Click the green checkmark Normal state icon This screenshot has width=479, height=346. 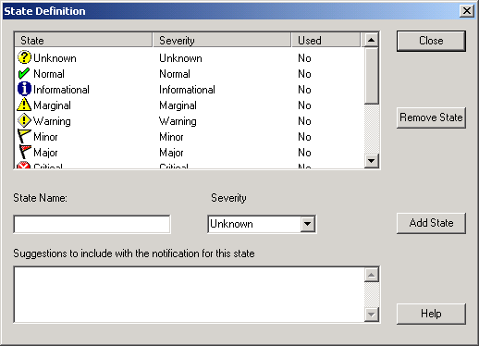(24, 73)
